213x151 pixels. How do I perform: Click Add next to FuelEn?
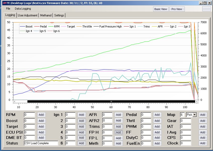[157, 143]
